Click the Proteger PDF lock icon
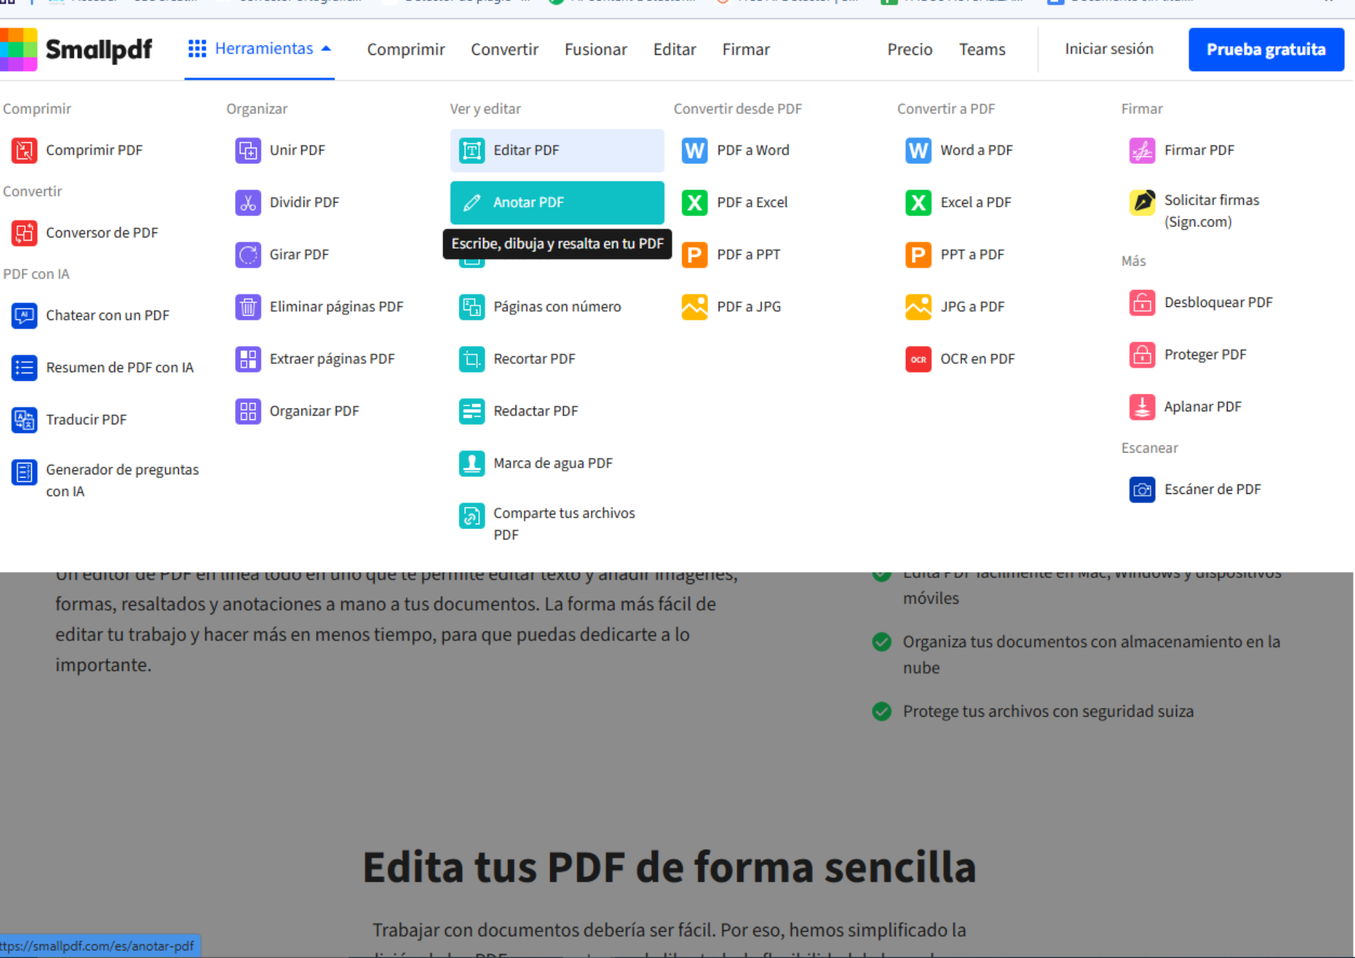1355x958 pixels. pyautogui.click(x=1142, y=355)
